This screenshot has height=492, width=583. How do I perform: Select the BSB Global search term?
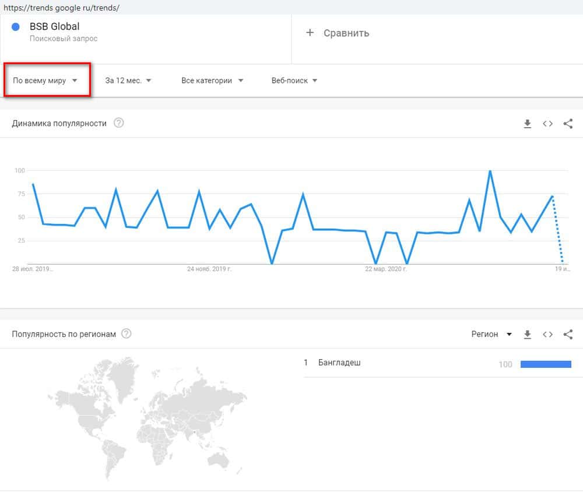[54, 27]
